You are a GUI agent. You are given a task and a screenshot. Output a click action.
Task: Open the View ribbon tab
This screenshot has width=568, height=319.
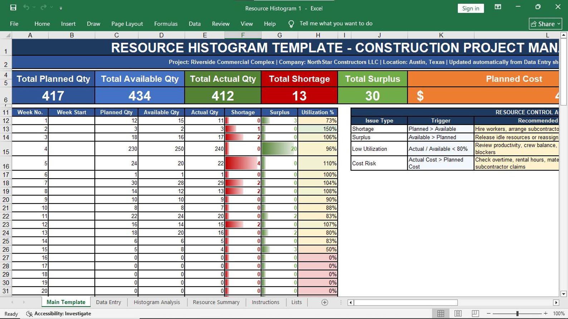click(x=246, y=24)
